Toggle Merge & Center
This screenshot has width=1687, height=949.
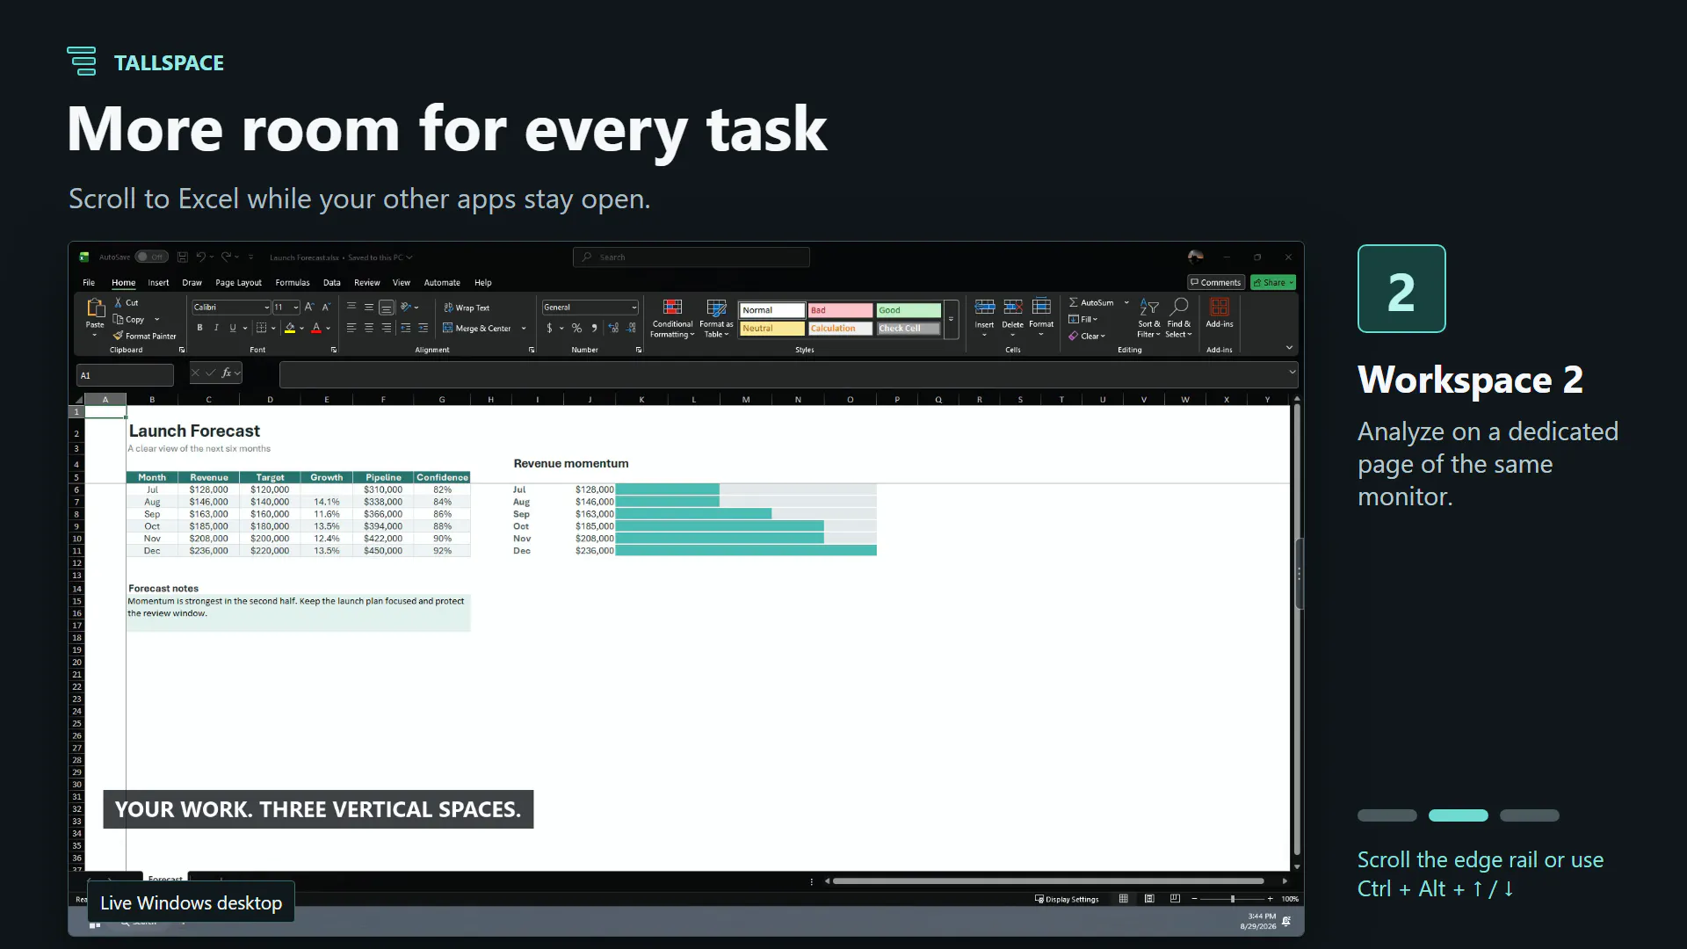476,328
